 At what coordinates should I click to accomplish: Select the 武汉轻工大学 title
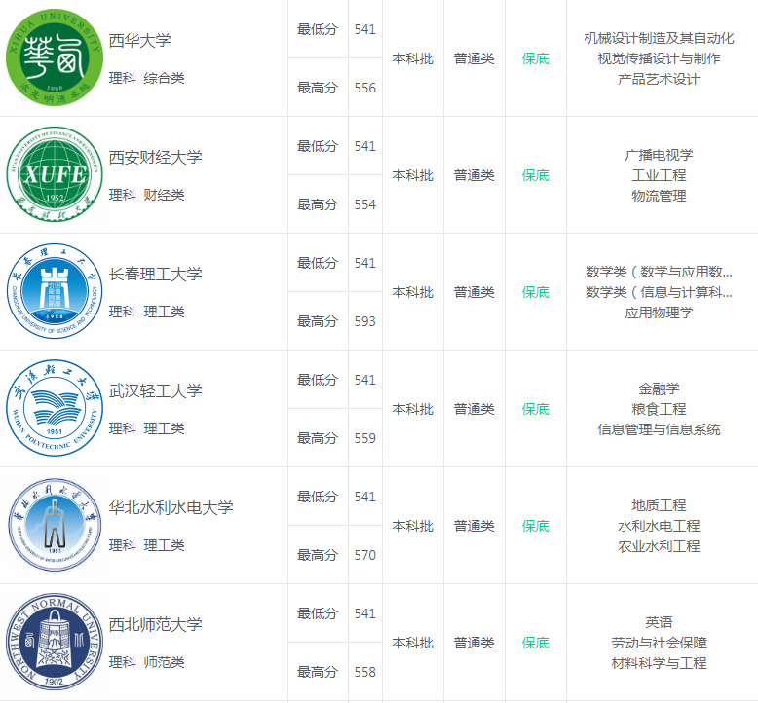155,390
